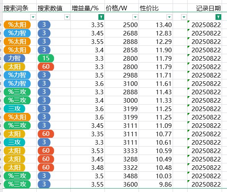Select the price cell 2500

pos(122,25)
